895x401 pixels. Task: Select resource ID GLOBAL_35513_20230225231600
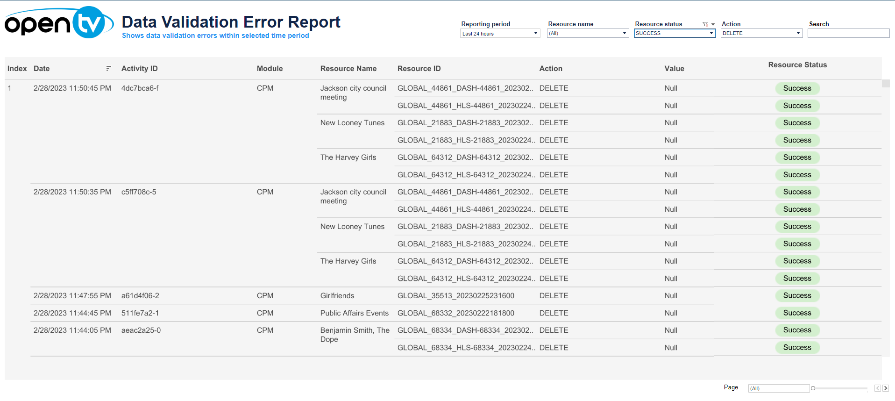(x=455, y=296)
